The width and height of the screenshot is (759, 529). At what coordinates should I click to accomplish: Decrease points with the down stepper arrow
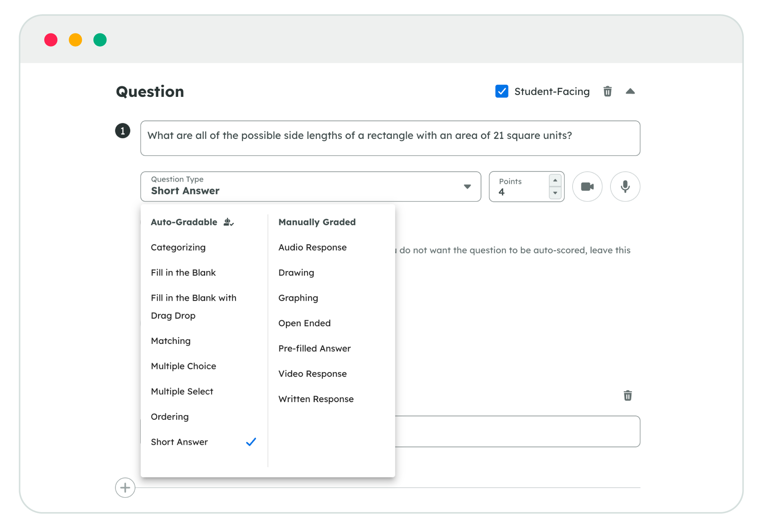(x=555, y=193)
